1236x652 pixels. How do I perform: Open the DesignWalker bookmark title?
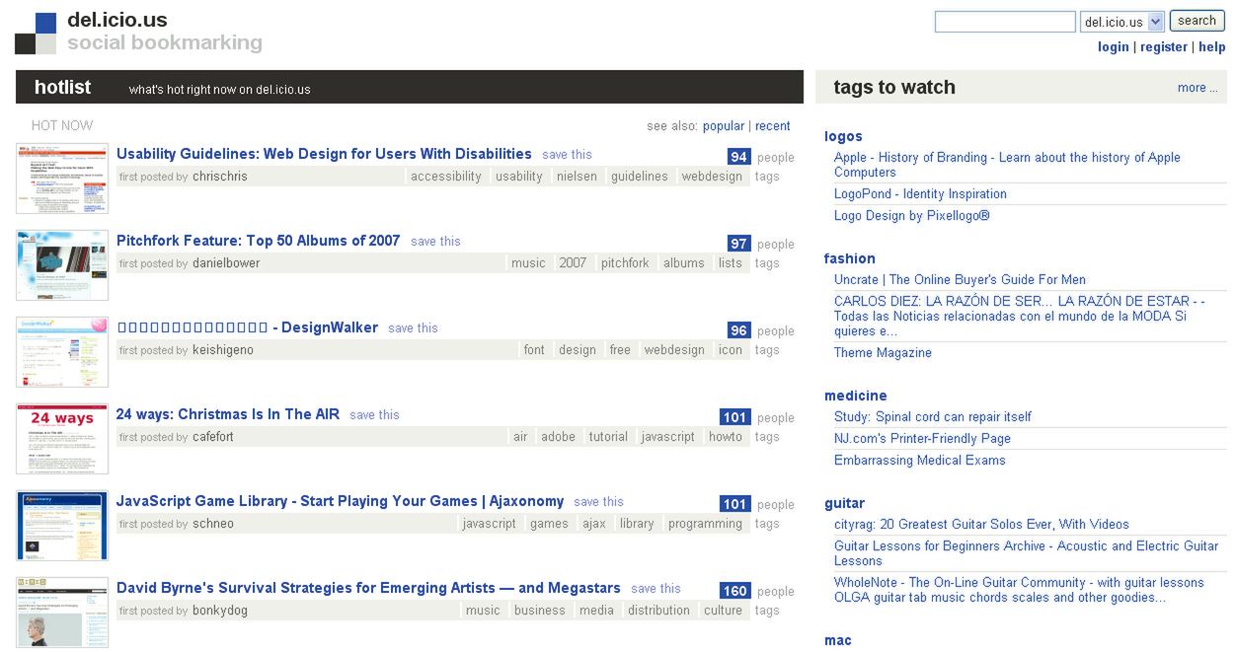247,327
